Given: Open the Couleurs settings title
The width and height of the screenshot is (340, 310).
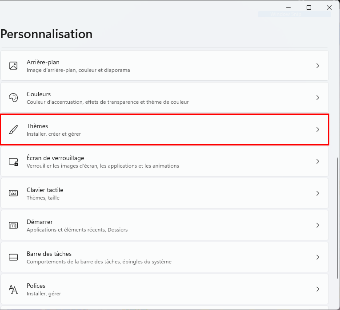Looking at the screenshot, I should pos(39,94).
